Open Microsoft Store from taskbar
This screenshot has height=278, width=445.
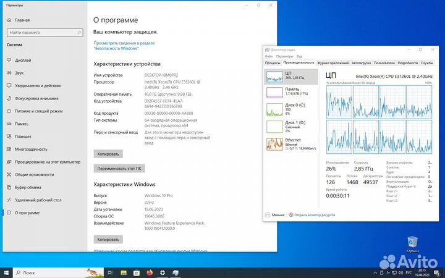137,273
